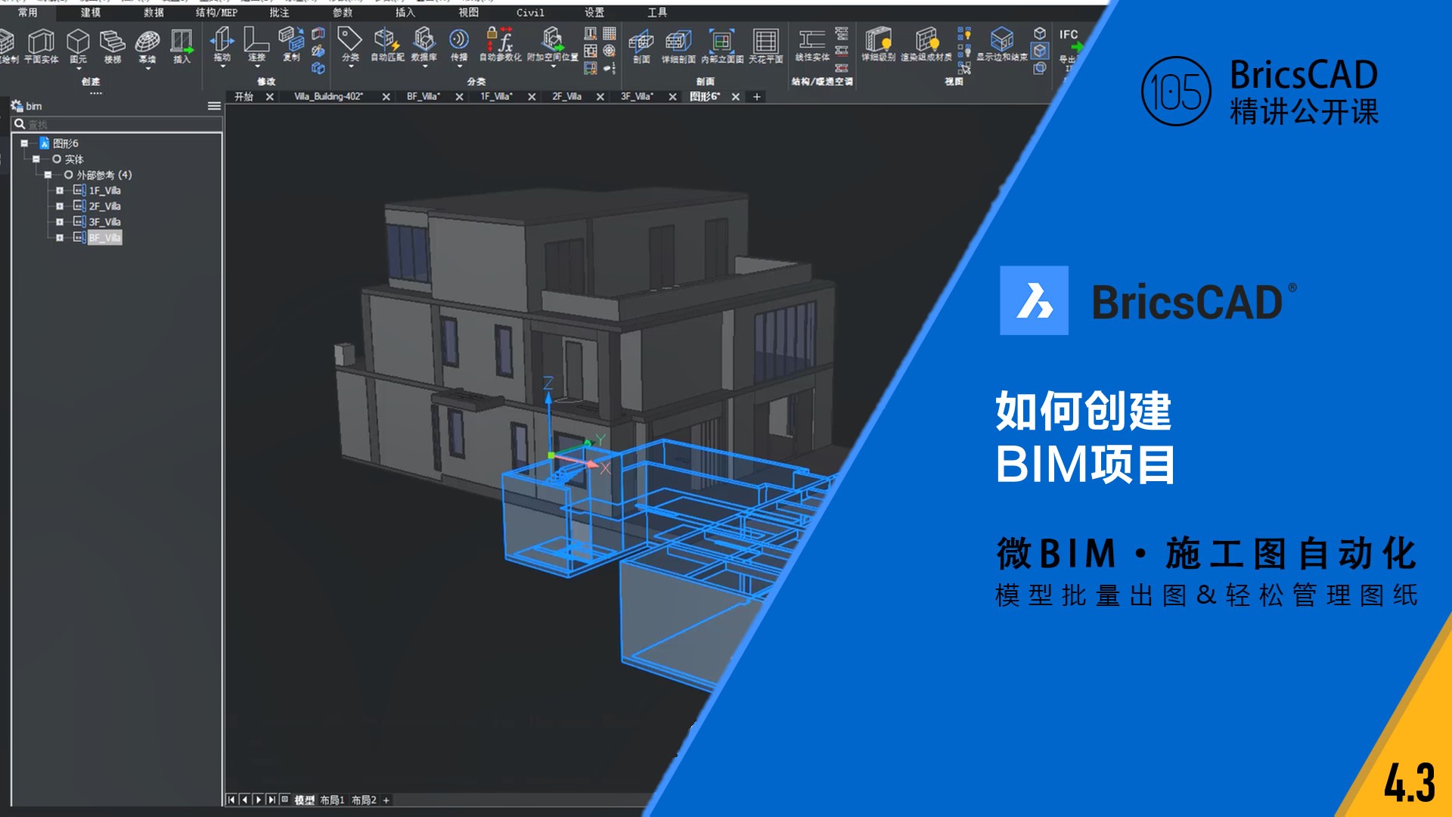Click the 传播 propagate icon

pyautogui.click(x=459, y=39)
